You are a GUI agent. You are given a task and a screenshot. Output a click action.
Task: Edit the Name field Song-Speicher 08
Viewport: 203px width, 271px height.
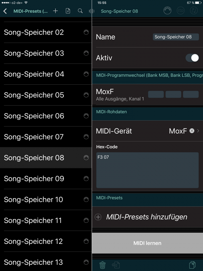pyautogui.click(x=176, y=37)
